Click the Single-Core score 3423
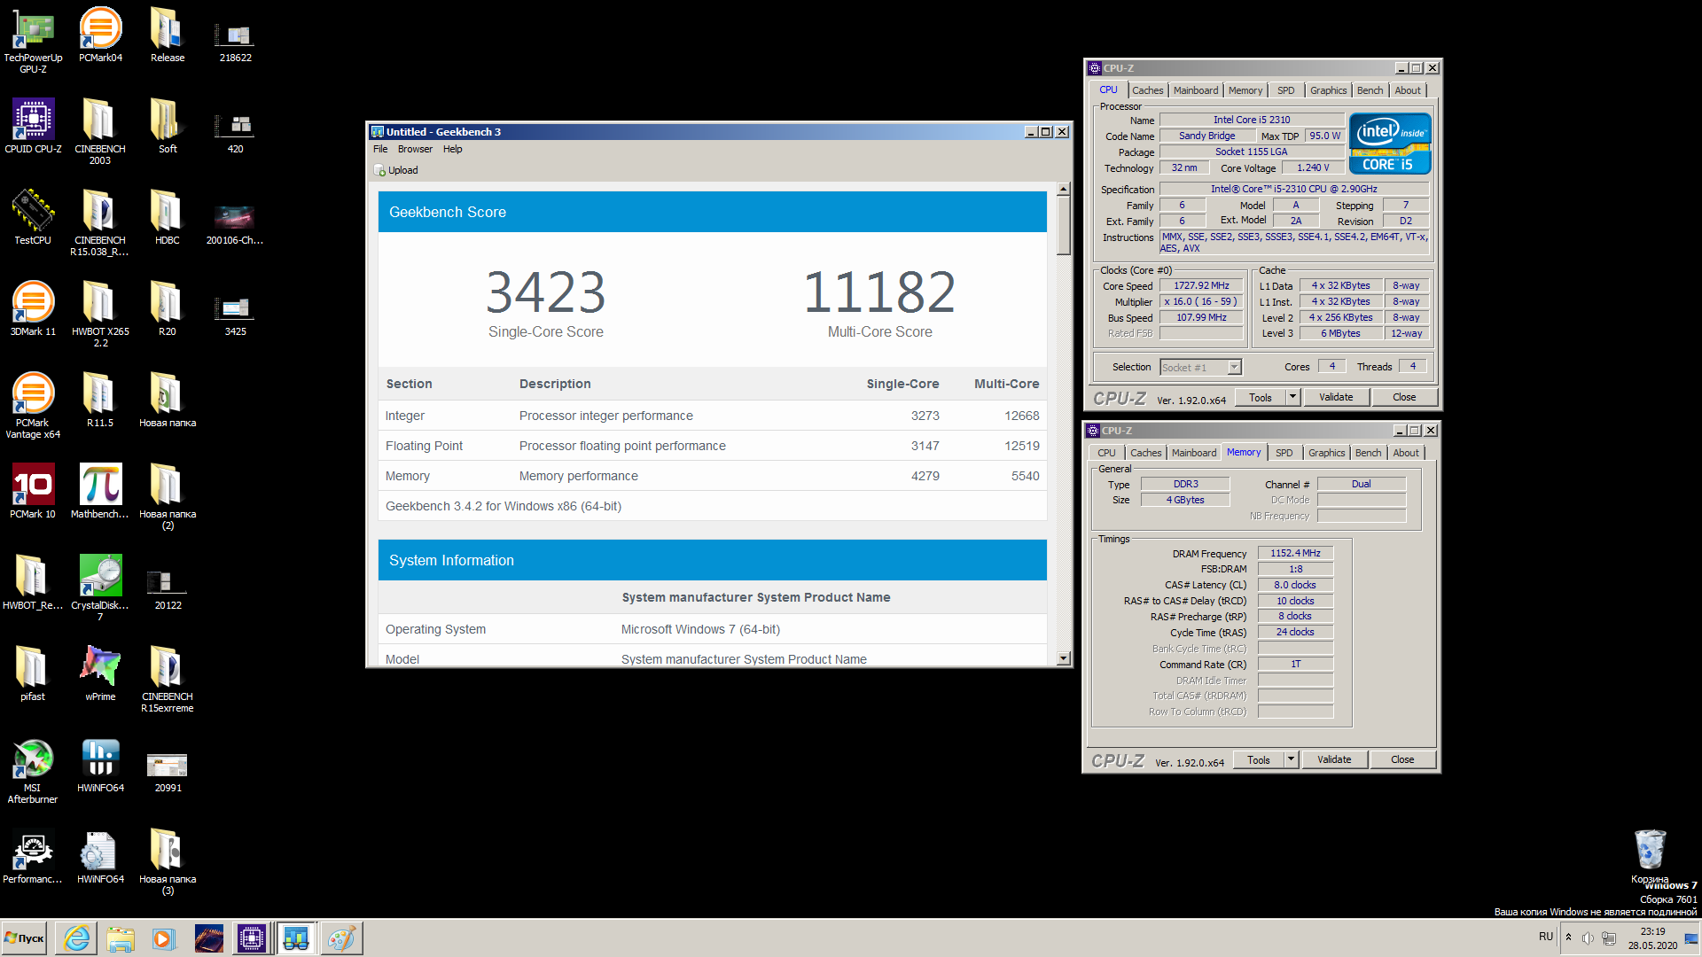Screen dimensions: 1702x957 [x=545, y=292]
